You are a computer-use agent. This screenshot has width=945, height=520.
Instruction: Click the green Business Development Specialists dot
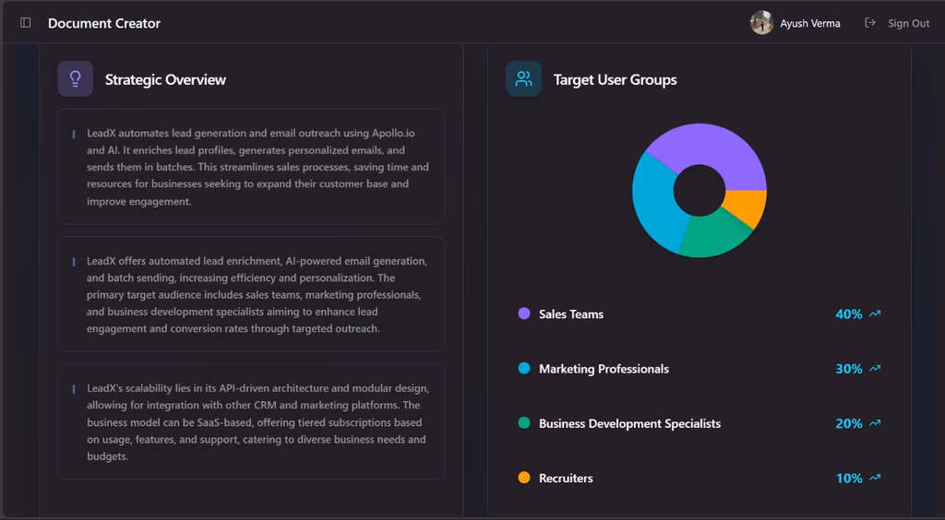pyautogui.click(x=524, y=422)
